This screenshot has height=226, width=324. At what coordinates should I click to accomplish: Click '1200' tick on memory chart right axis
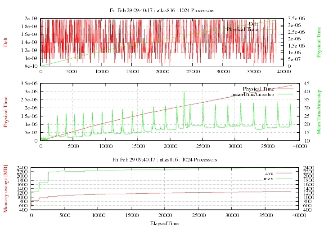[x=309, y=193]
